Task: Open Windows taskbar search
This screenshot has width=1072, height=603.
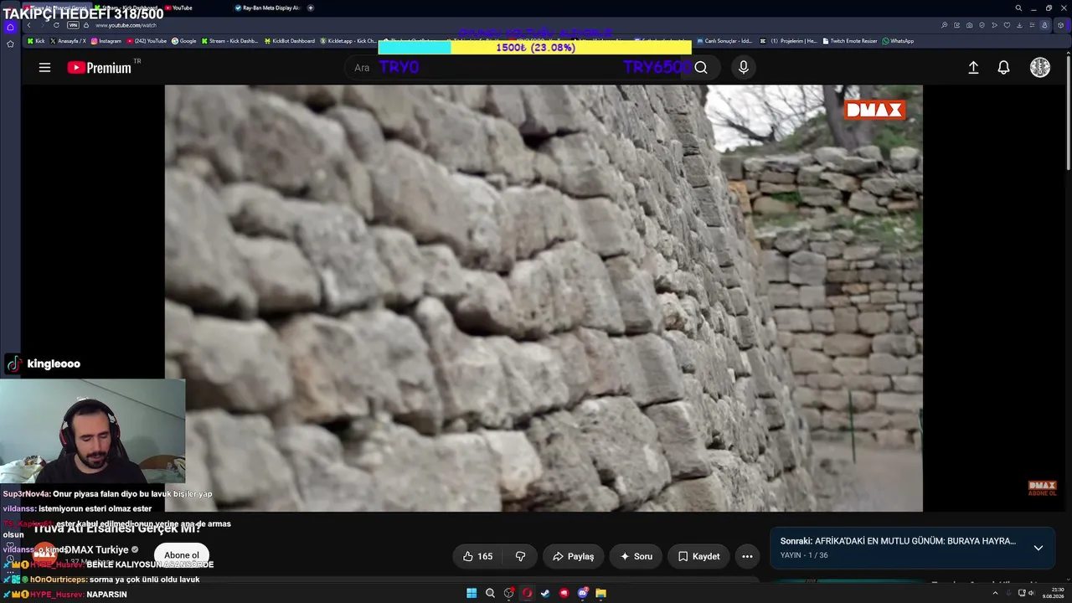Action: click(x=490, y=593)
